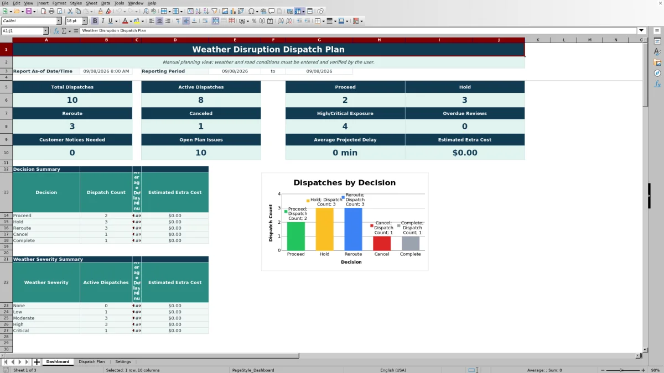This screenshot has width=664, height=373.
Task: Click the Insert Image icon
Action: click(x=225, y=11)
